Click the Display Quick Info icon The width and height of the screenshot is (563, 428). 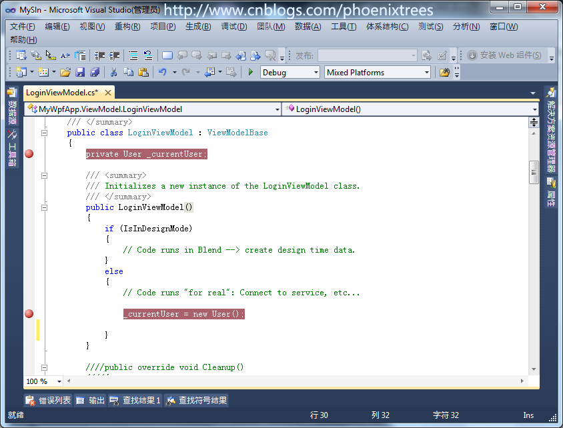(x=51, y=55)
